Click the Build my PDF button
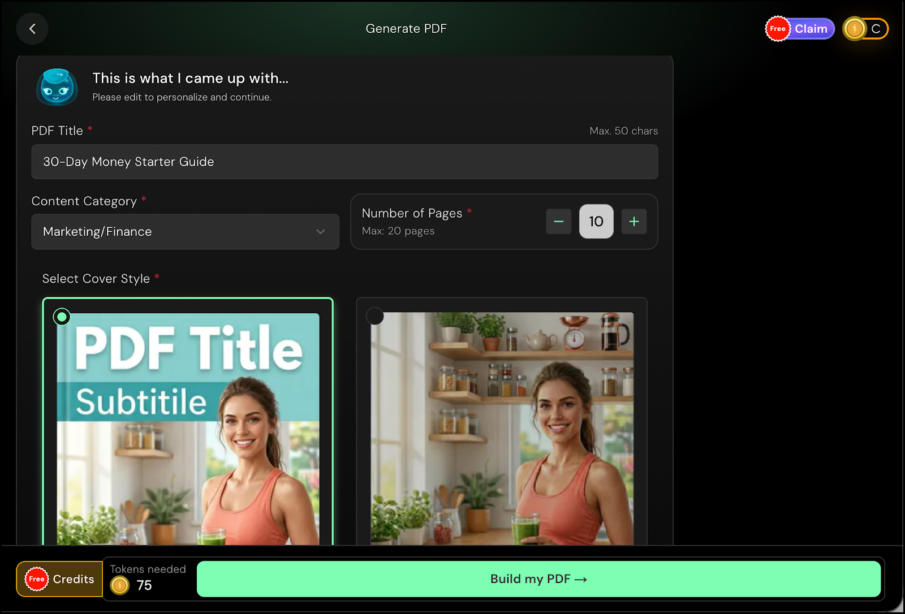905x614 pixels. 538,579
